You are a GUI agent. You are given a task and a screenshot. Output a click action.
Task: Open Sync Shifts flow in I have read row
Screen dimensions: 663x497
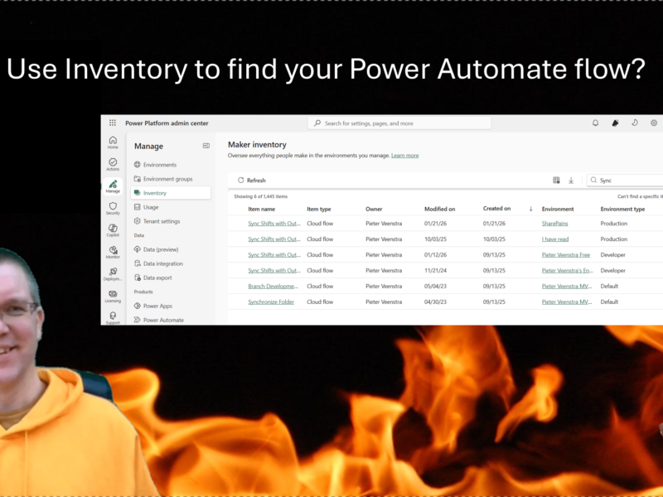pos(274,239)
